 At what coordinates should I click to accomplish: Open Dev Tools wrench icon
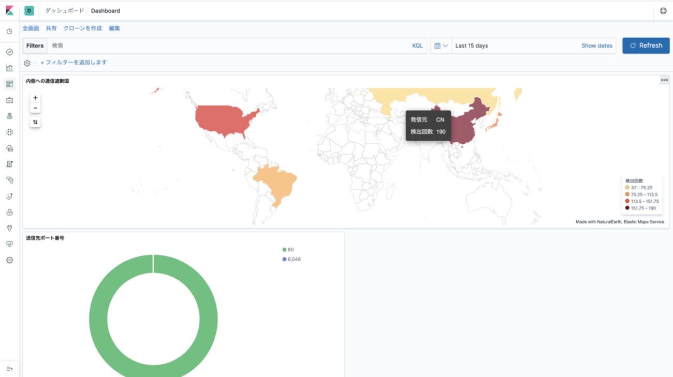[x=9, y=228]
